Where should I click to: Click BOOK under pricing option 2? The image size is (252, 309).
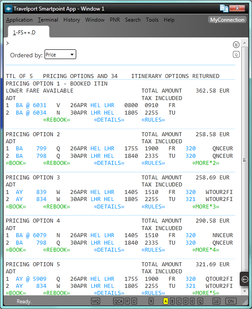point(16,163)
